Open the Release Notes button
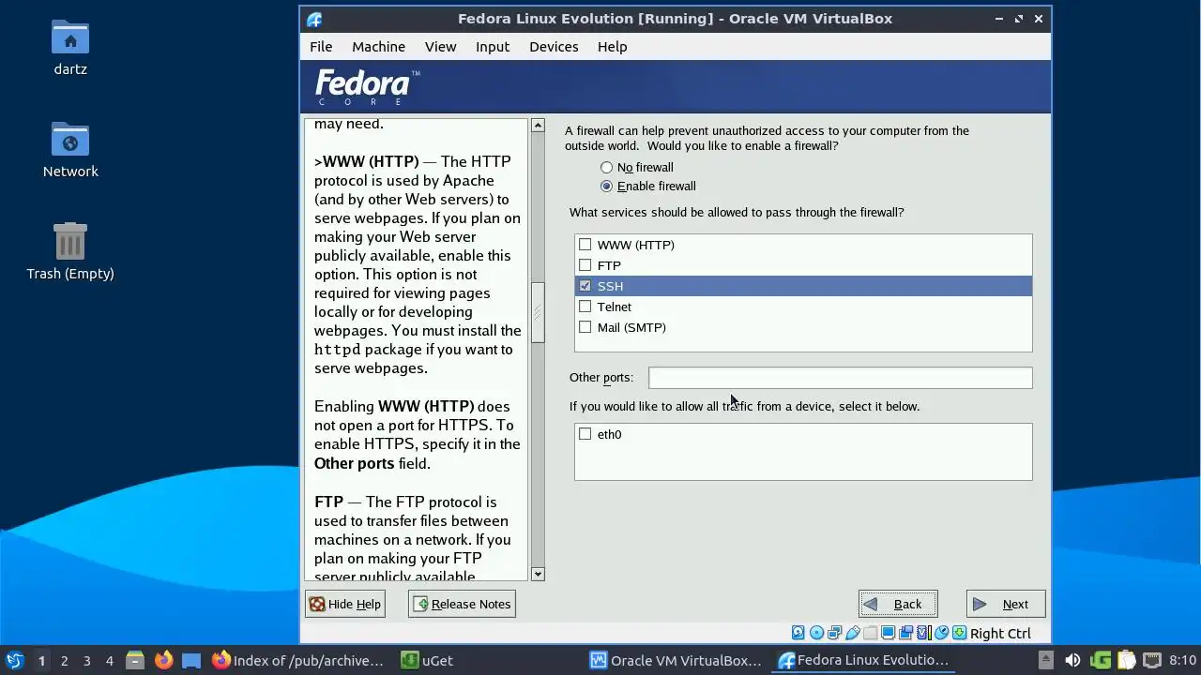Viewport: 1201px width, 675px height. click(462, 604)
